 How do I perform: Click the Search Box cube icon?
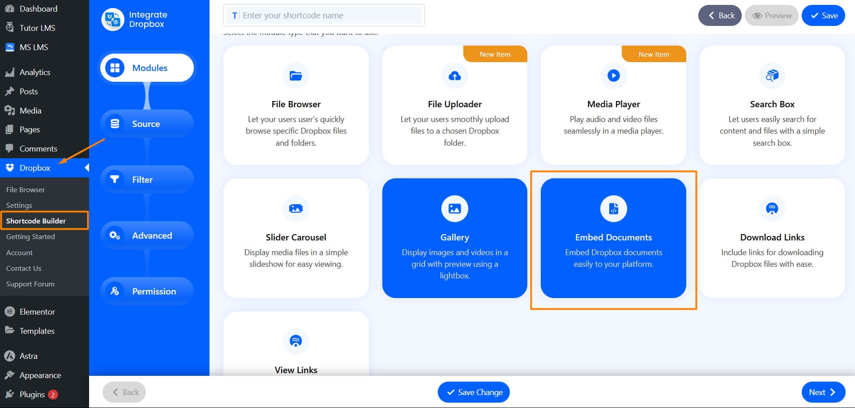(772, 76)
